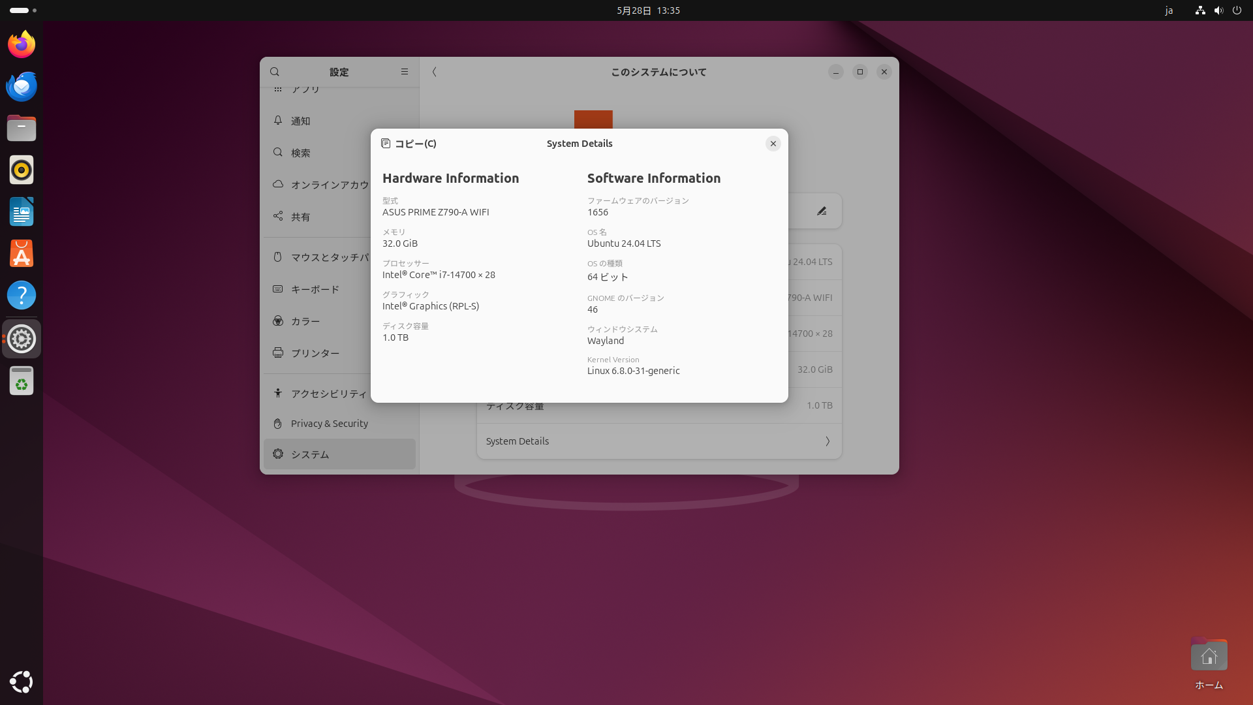Expand the System Details row chevron
This screenshot has height=705, width=1253.
click(x=827, y=441)
